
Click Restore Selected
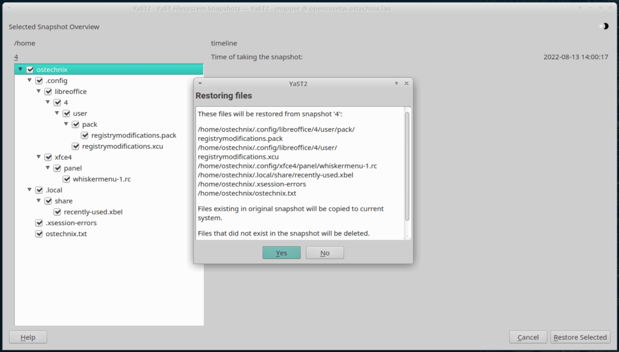[580, 337]
